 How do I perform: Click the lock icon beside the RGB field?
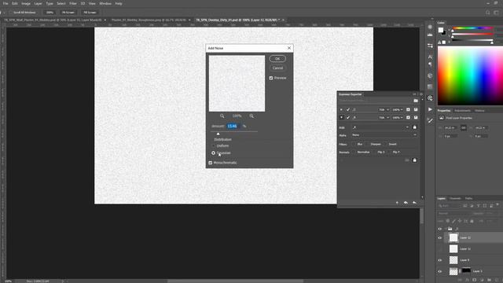(x=414, y=127)
